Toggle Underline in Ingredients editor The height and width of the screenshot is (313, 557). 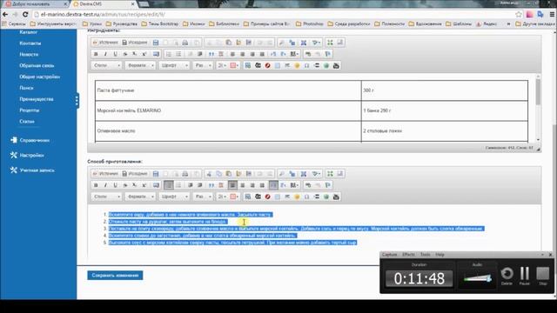(115, 54)
